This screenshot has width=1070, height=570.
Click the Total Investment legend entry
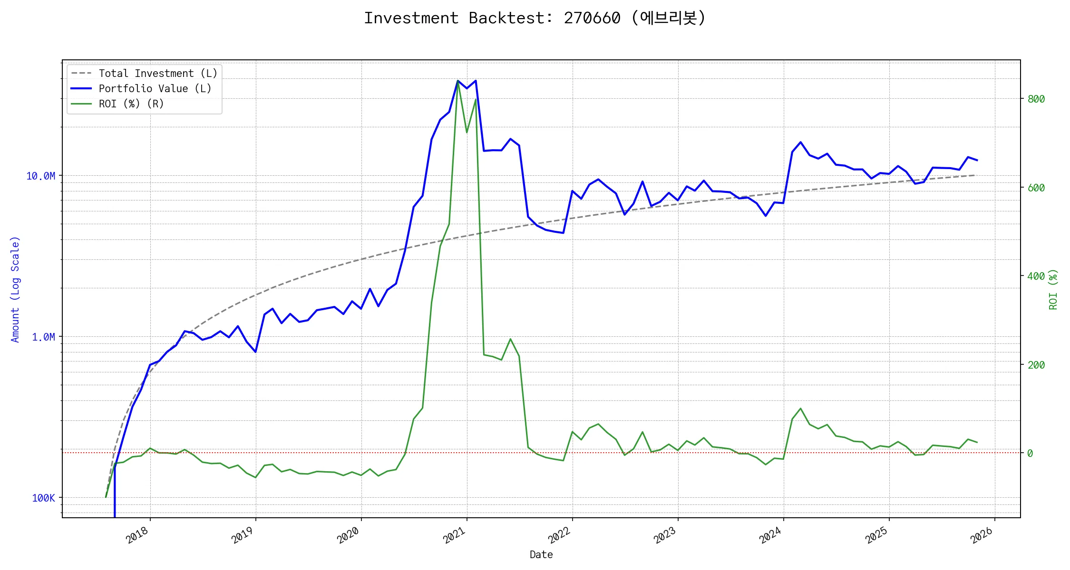[157, 74]
